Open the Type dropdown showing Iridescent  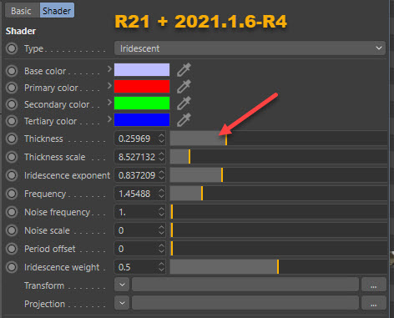[250, 48]
